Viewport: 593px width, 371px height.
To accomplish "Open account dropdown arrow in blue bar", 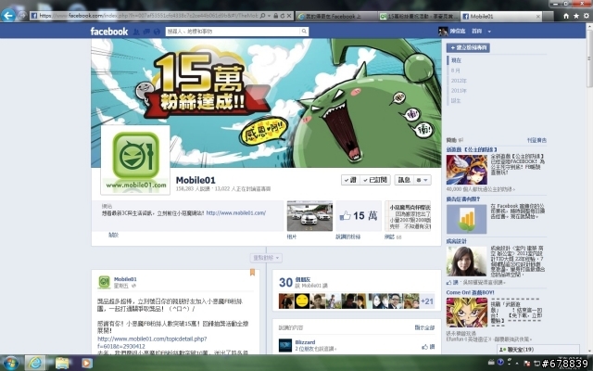I will [x=489, y=32].
